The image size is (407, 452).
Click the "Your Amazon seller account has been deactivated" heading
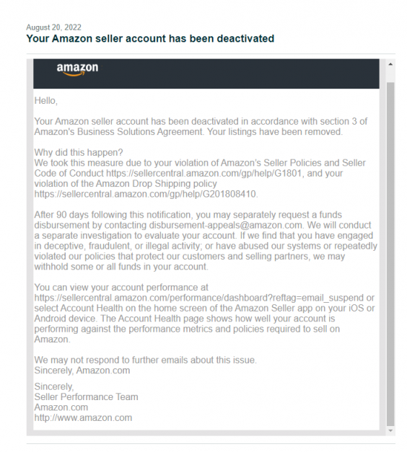point(150,38)
